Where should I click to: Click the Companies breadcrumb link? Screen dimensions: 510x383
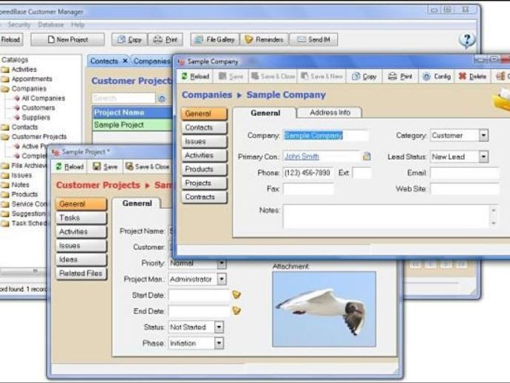coord(207,95)
